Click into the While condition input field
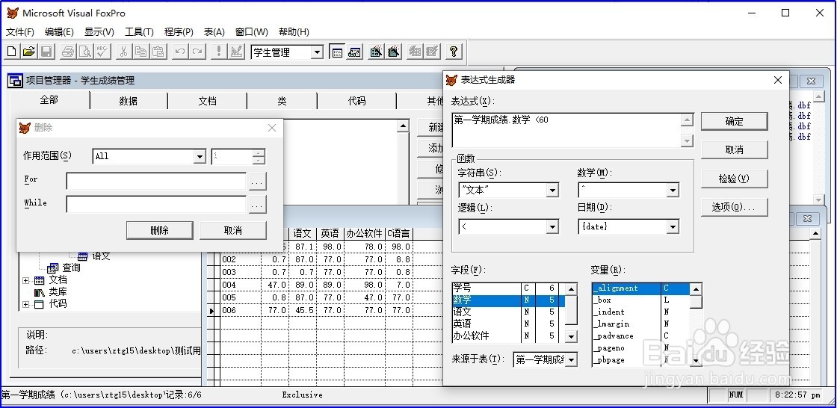837x408 pixels. (156, 205)
